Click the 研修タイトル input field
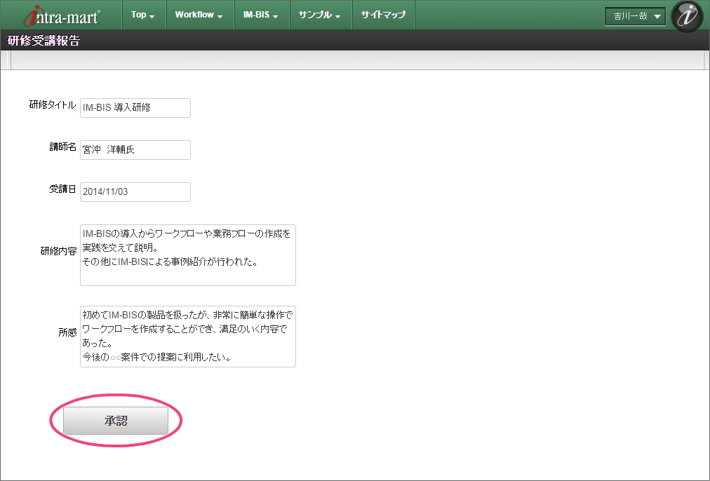 (x=135, y=108)
